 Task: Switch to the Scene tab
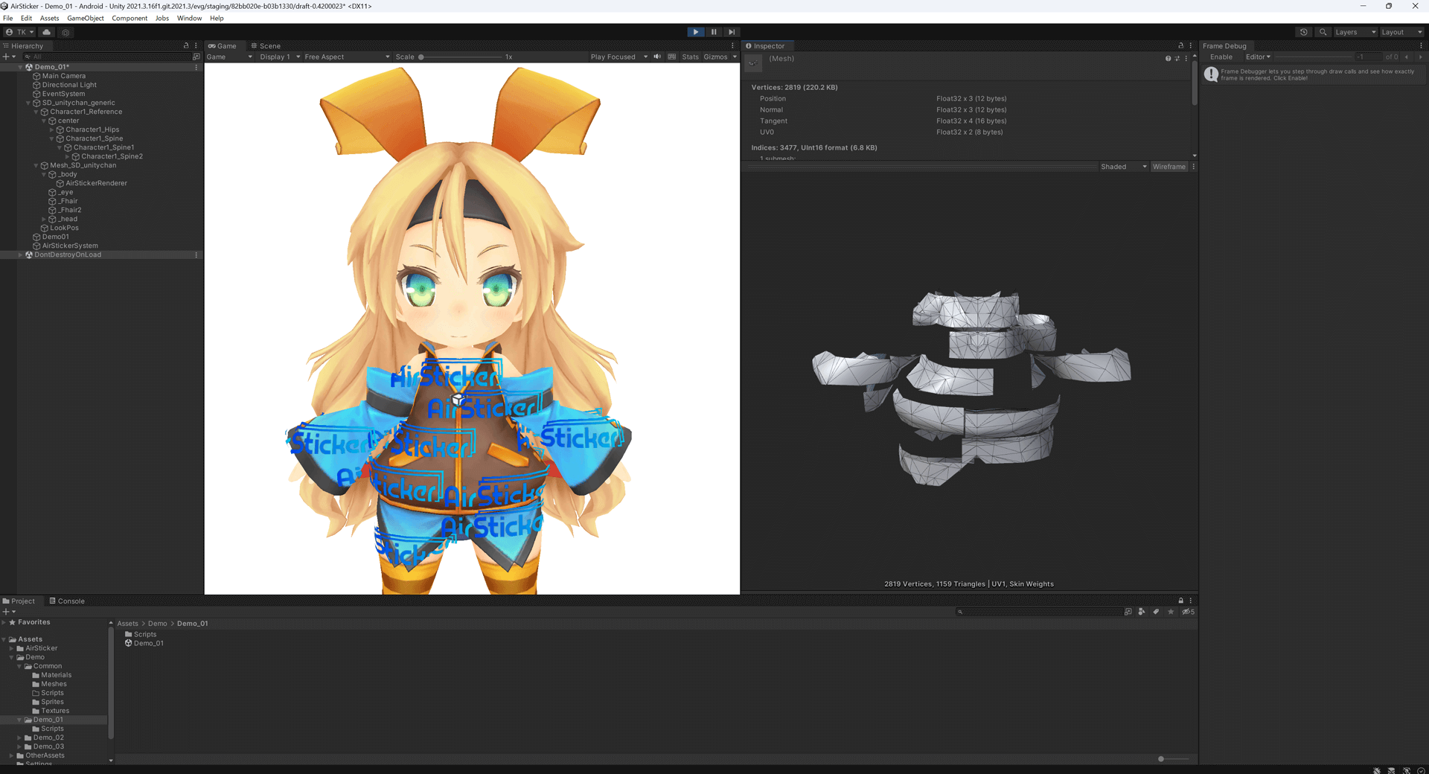266,45
